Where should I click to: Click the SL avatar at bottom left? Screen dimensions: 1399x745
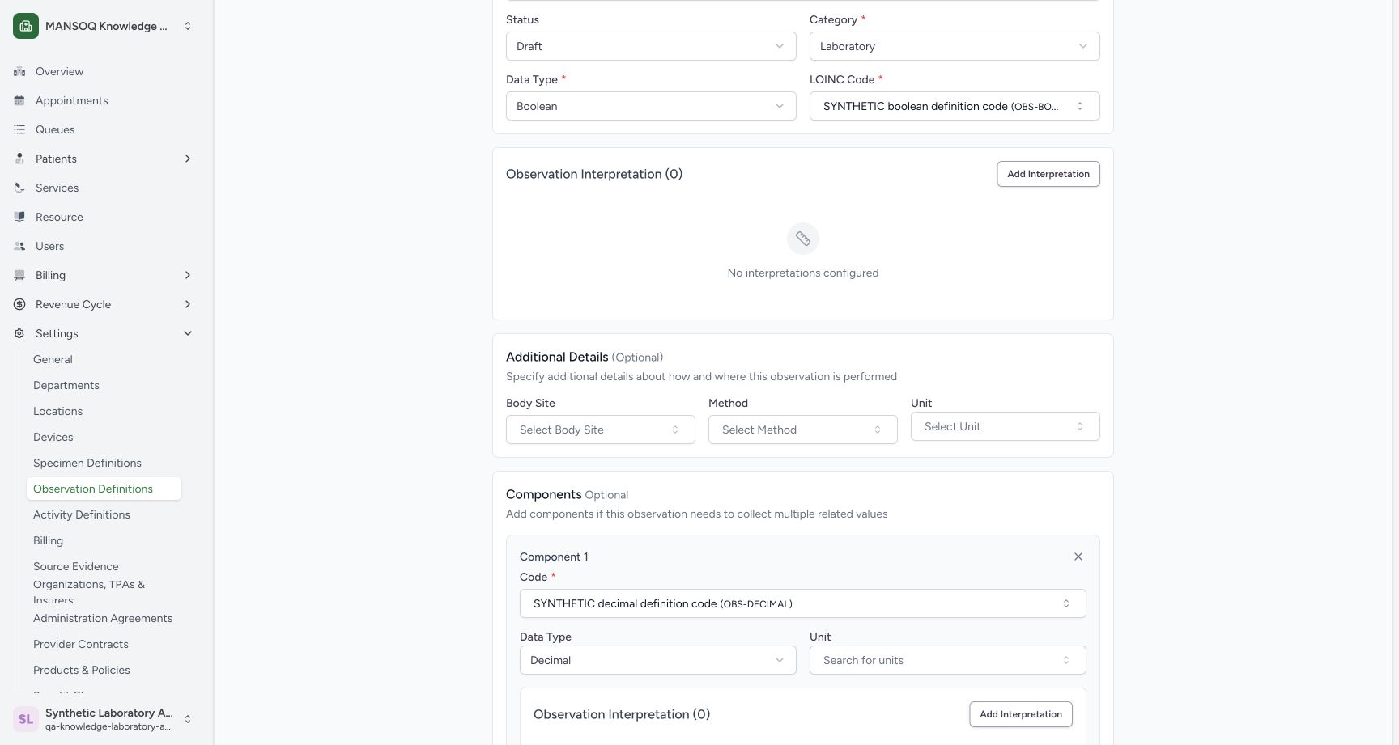point(26,719)
